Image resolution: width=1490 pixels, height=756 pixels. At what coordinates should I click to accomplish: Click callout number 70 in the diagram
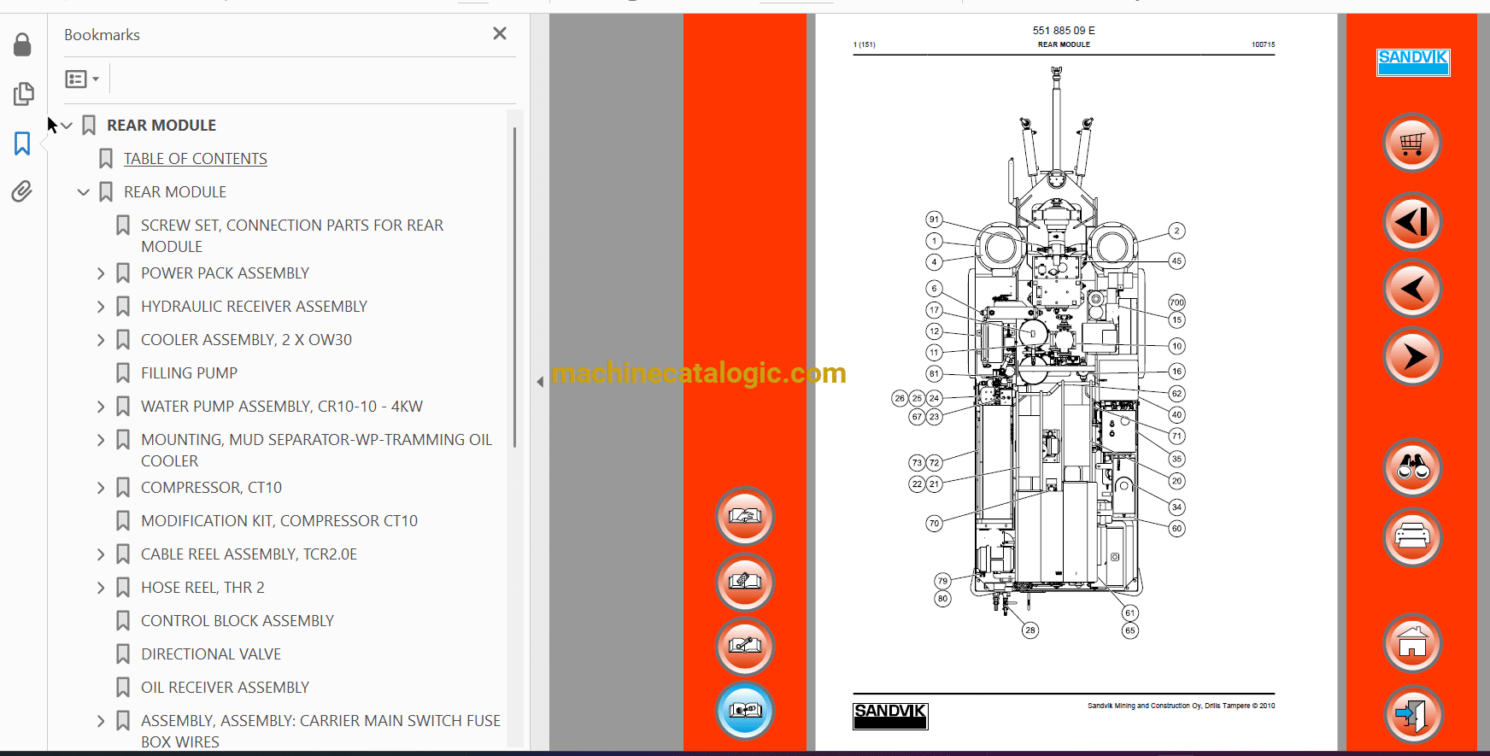[x=934, y=524]
